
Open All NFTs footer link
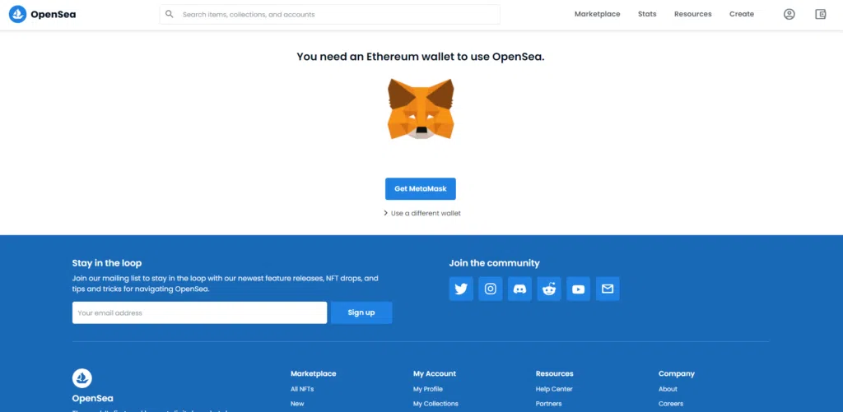302,389
